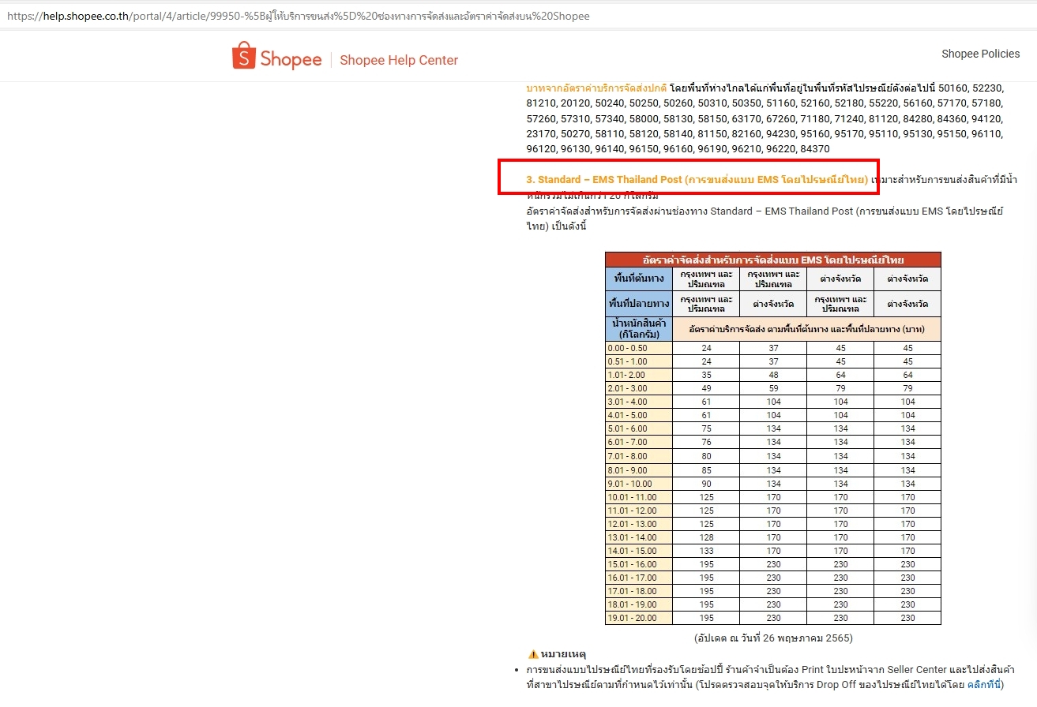
Task: Click the "2.01- 3.00" weight row label
Action: click(639, 388)
